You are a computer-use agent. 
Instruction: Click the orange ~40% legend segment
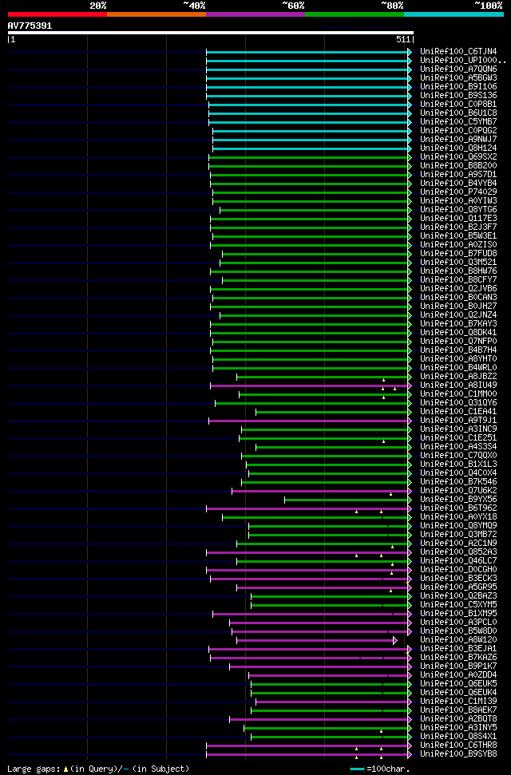[156, 14]
